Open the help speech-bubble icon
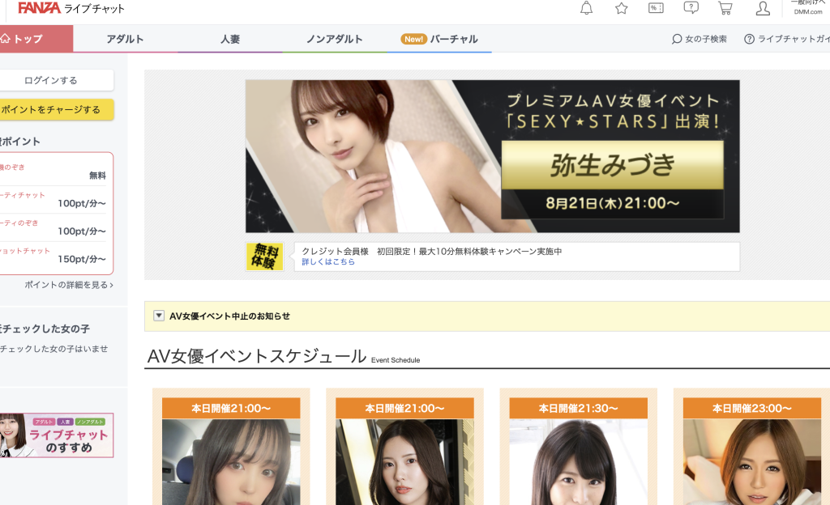Viewport: 830px width, 505px height. [691, 8]
